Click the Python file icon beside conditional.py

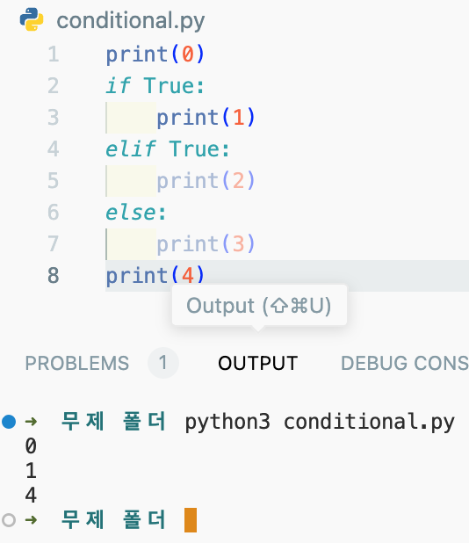click(32, 19)
